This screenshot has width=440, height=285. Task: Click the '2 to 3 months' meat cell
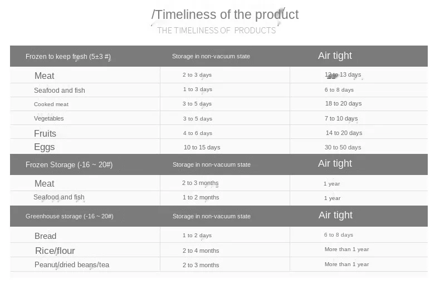201,183
